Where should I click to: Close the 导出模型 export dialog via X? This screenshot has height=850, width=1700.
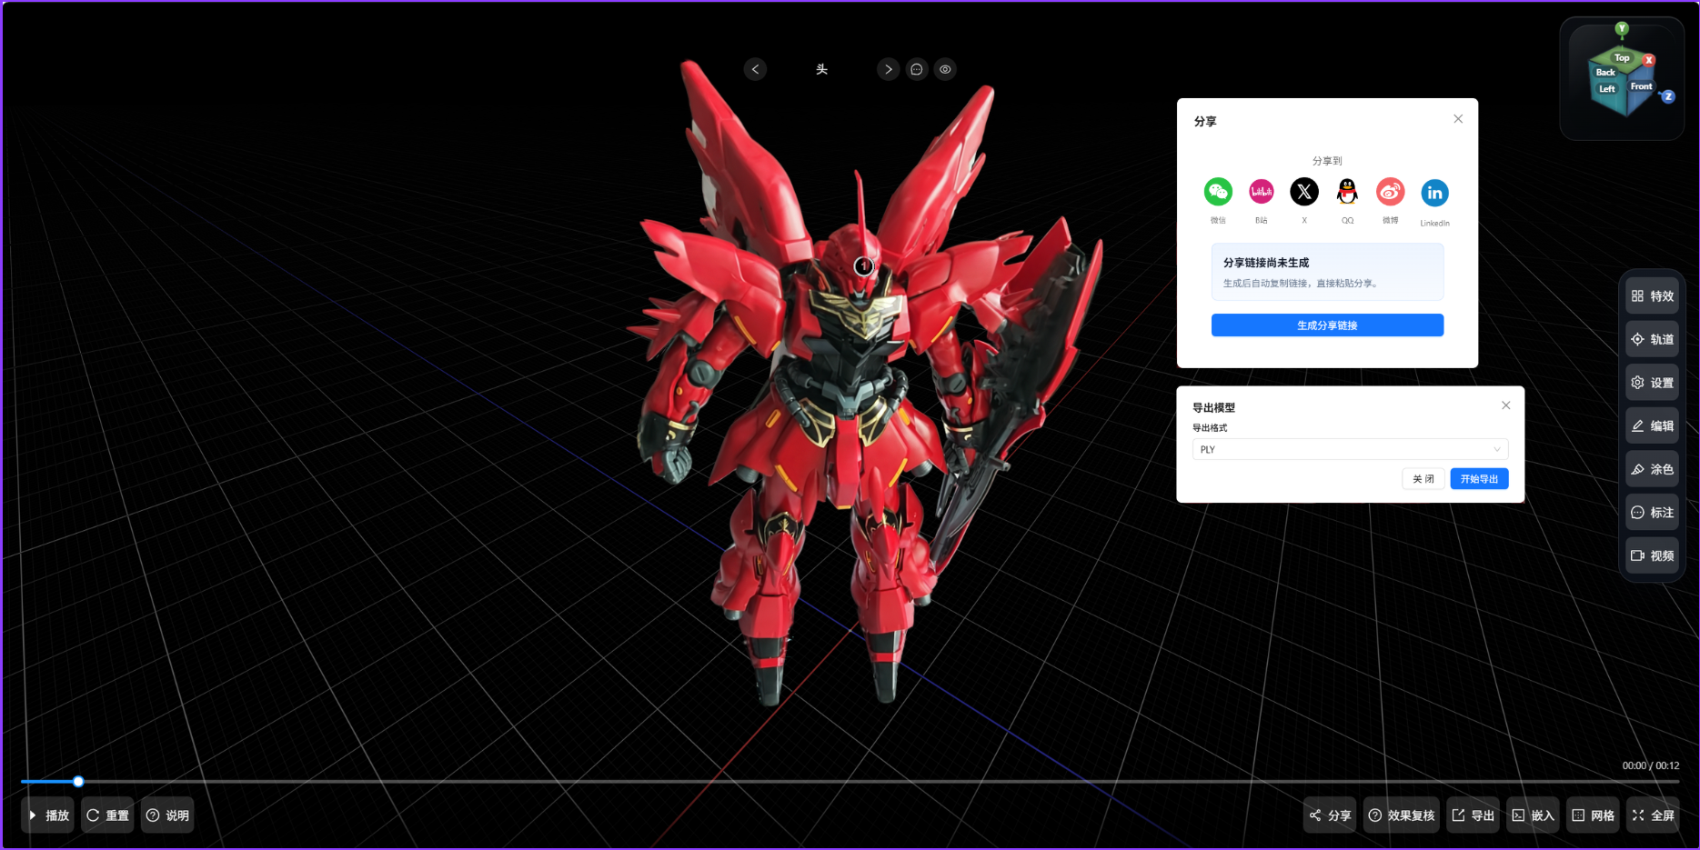tap(1506, 405)
